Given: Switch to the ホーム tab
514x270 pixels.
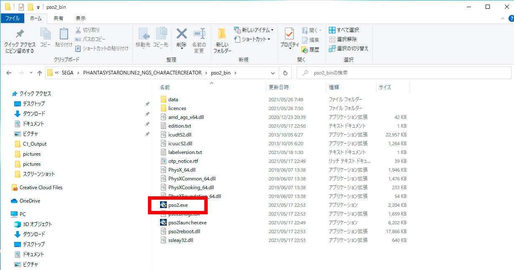Looking at the screenshot, I should point(36,18).
